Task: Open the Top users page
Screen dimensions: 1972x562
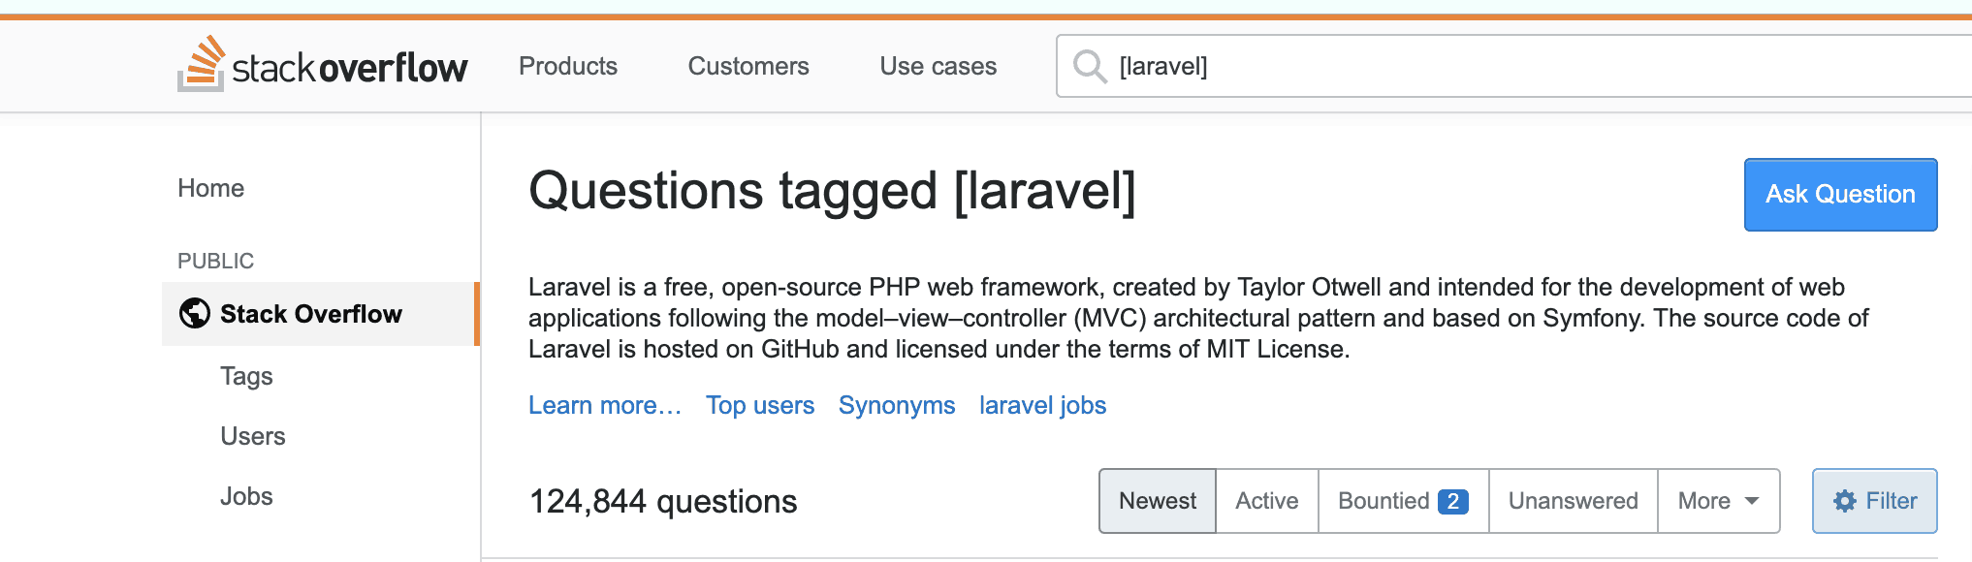Action: pyautogui.click(x=760, y=405)
